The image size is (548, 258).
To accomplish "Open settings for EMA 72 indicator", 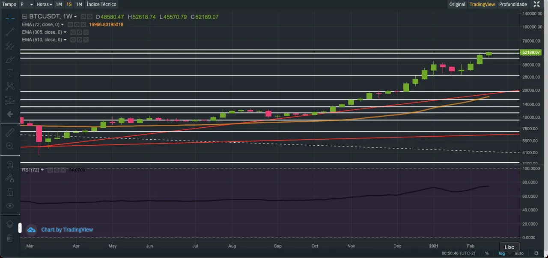I will pos(77,24).
